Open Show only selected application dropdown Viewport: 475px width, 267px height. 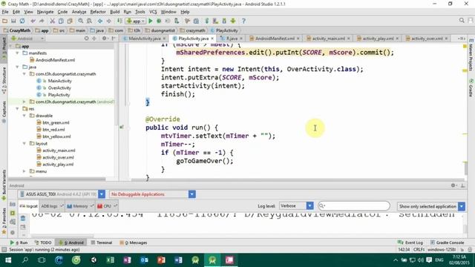click(462, 206)
